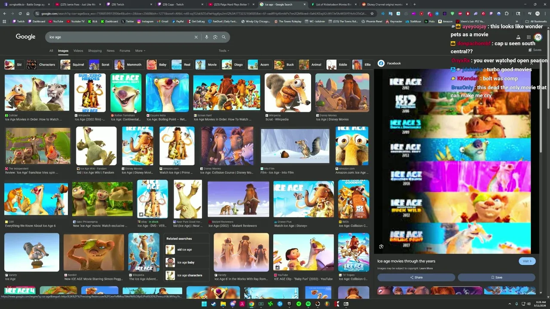Click the Google Lens icon on preview image

(x=381, y=247)
